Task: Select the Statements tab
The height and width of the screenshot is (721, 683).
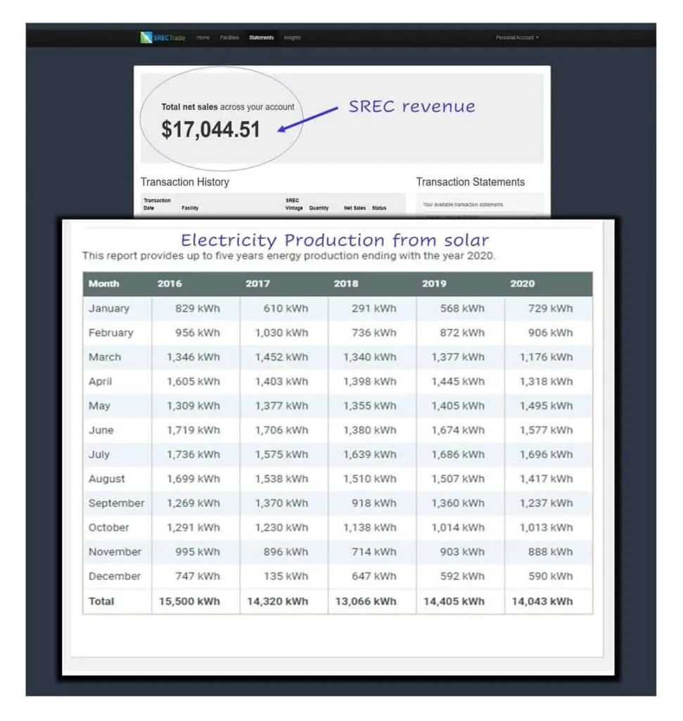Action: pos(261,37)
